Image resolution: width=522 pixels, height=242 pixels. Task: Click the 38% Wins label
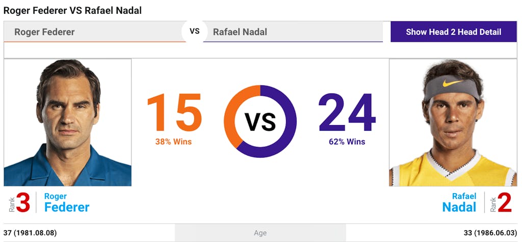point(173,142)
